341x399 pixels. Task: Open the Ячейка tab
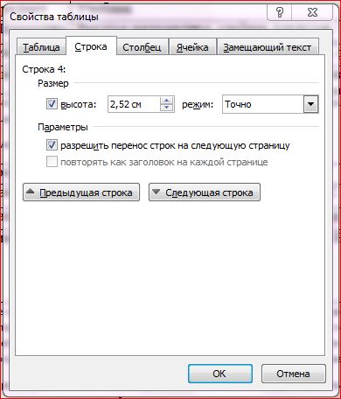pyautogui.click(x=192, y=46)
